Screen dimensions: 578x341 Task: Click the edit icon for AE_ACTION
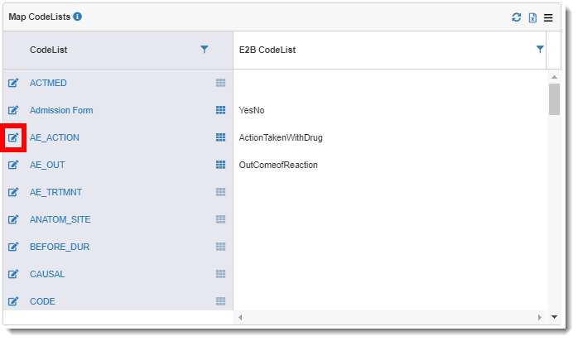tap(13, 137)
